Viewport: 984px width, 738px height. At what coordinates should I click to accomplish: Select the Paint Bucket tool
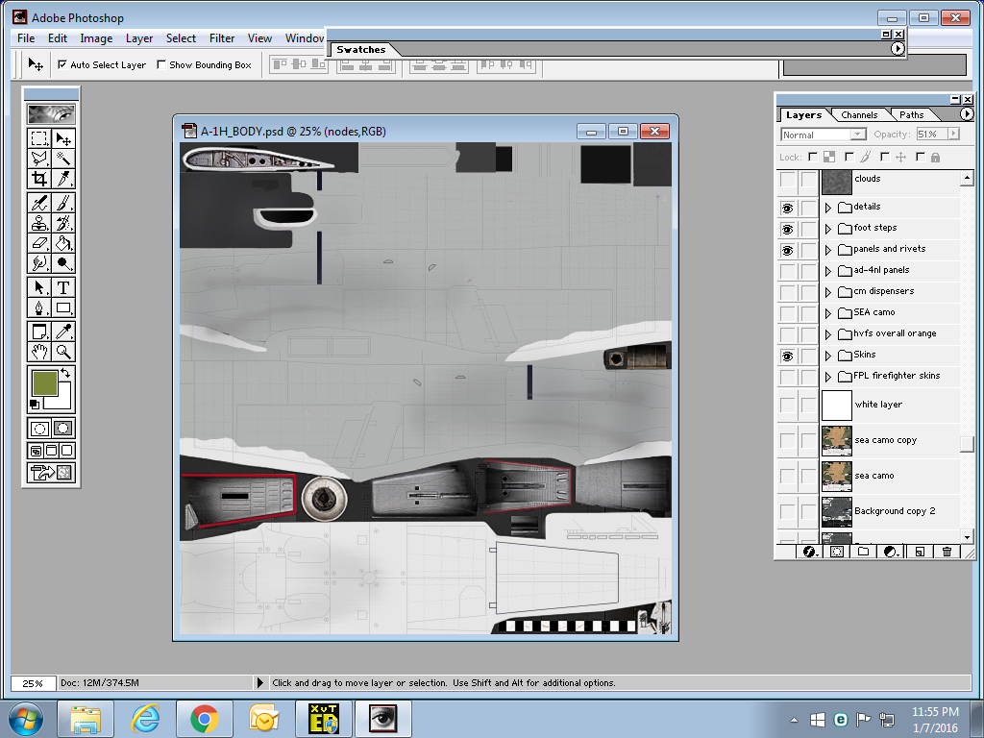pos(62,243)
